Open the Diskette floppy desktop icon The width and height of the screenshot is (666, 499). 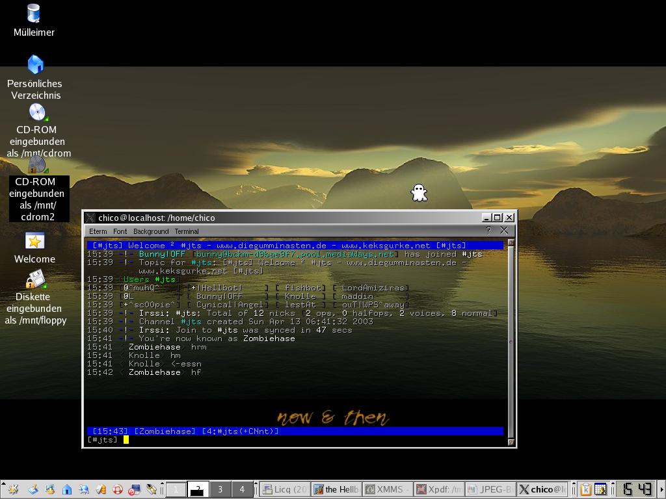tap(35, 281)
